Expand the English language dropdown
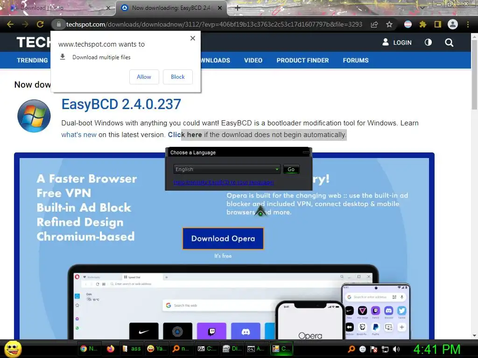This screenshot has height=358, width=478. coord(227,169)
